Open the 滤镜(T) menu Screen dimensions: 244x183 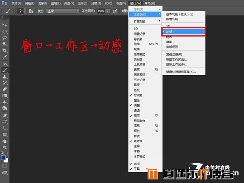96,3
